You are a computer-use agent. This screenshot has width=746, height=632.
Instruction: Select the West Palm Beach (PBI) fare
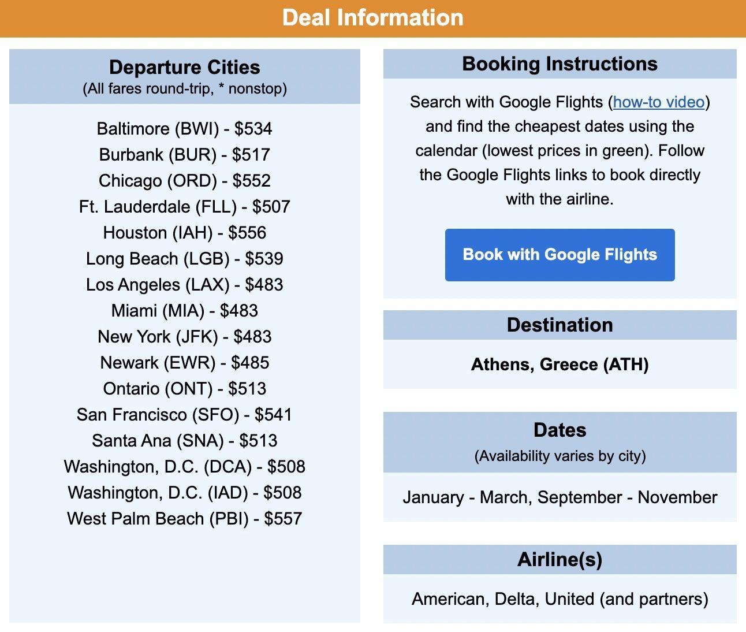coord(185,518)
